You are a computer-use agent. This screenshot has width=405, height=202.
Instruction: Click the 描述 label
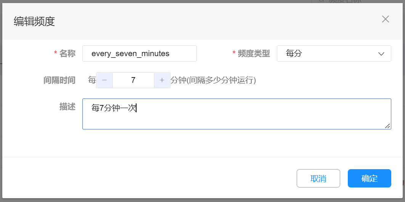[67, 107]
